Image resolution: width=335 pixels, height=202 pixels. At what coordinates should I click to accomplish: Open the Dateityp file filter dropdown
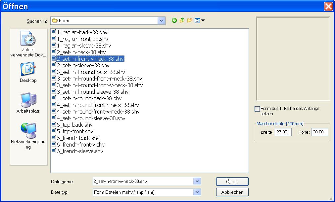[x=197, y=192]
